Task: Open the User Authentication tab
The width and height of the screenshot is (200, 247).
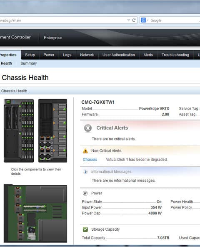Action: 119,55
